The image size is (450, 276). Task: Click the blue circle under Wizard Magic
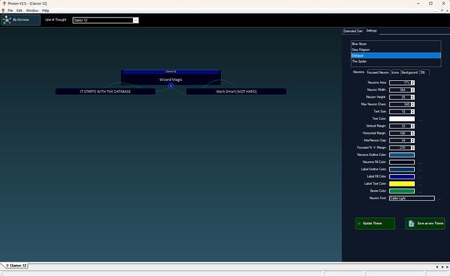pyautogui.click(x=171, y=85)
